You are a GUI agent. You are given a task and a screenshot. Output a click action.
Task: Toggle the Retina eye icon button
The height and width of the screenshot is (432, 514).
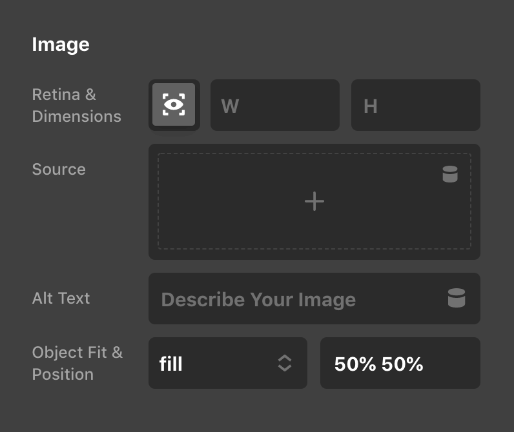pyautogui.click(x=174, y=104)
